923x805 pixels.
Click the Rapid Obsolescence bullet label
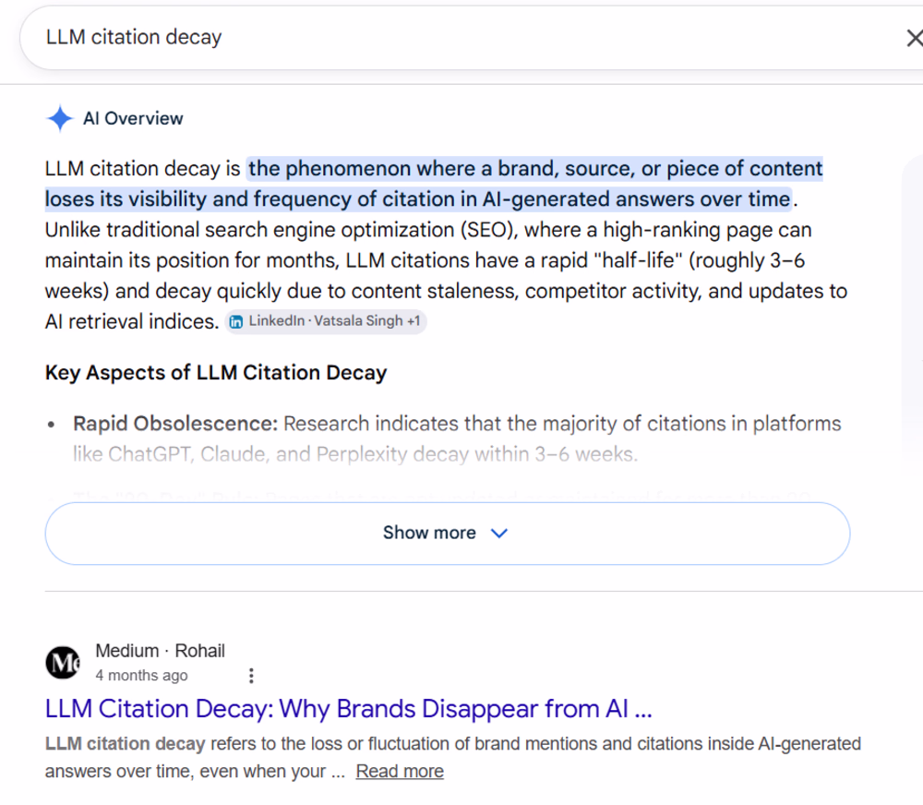(x=174, y=424)
